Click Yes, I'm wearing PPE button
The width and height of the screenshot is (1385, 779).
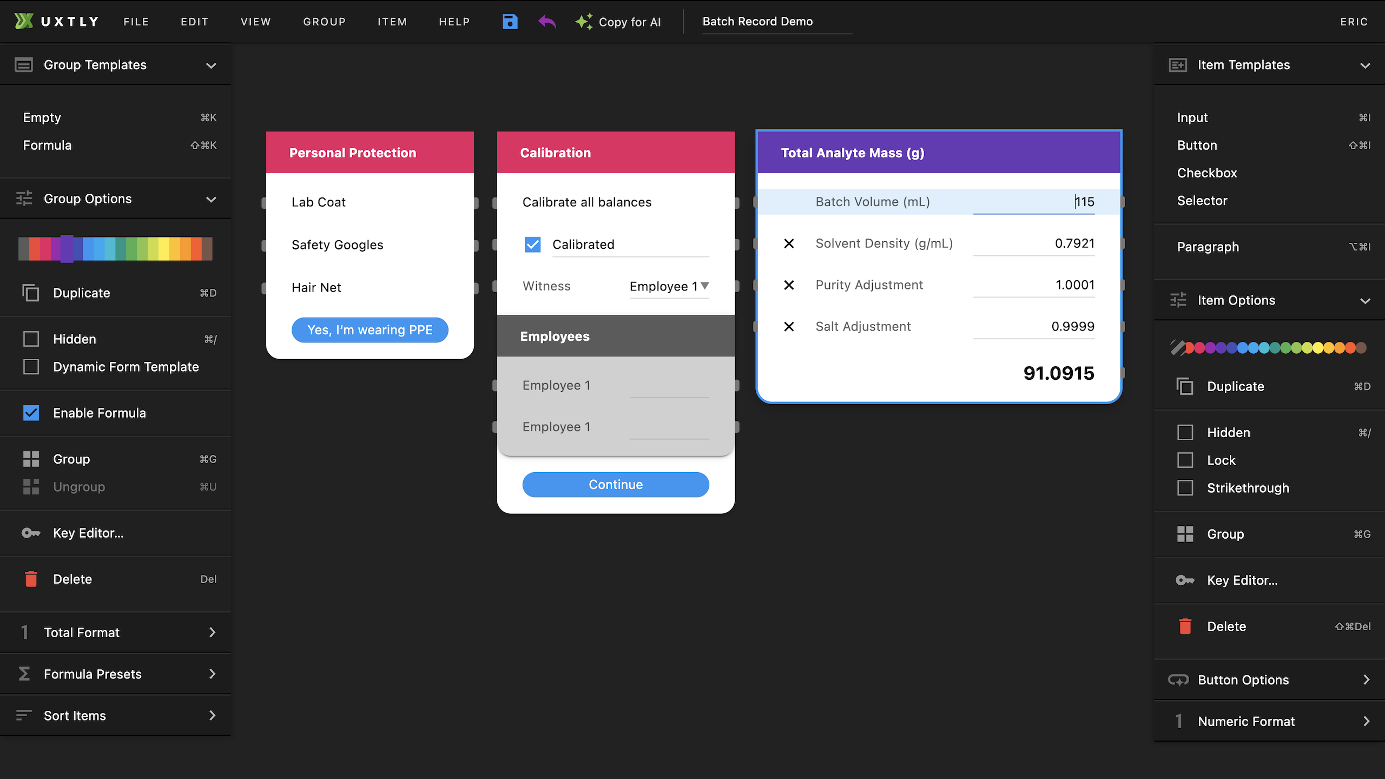370,330
